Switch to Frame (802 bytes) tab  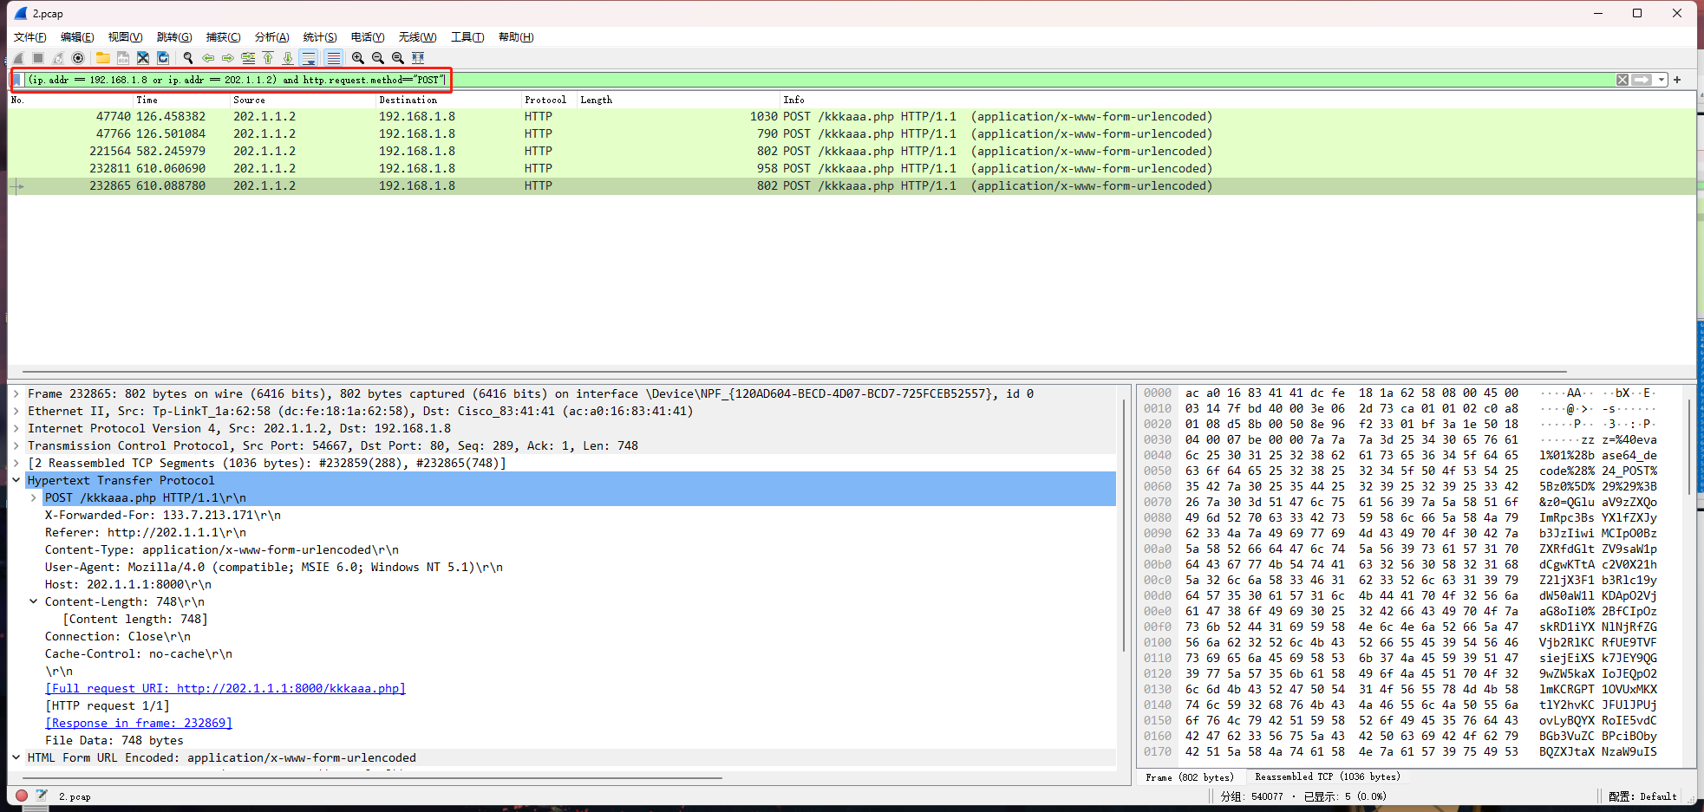point(1189,777)
